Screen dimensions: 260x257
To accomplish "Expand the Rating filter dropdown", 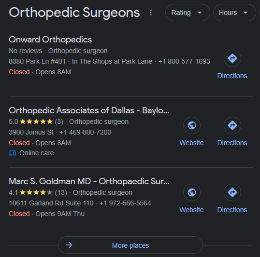I will (188, 13).
